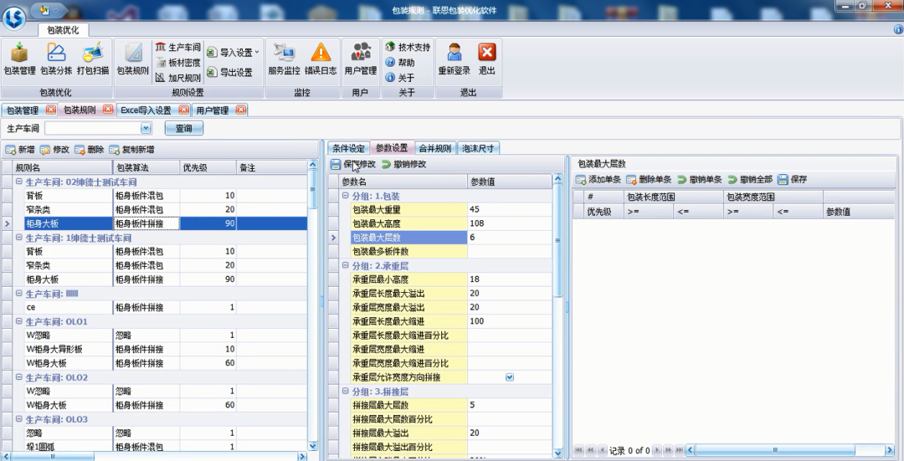904x461 pixels.
Task: Click parameter list scrollbar up arrow
Action: point(557,179)
